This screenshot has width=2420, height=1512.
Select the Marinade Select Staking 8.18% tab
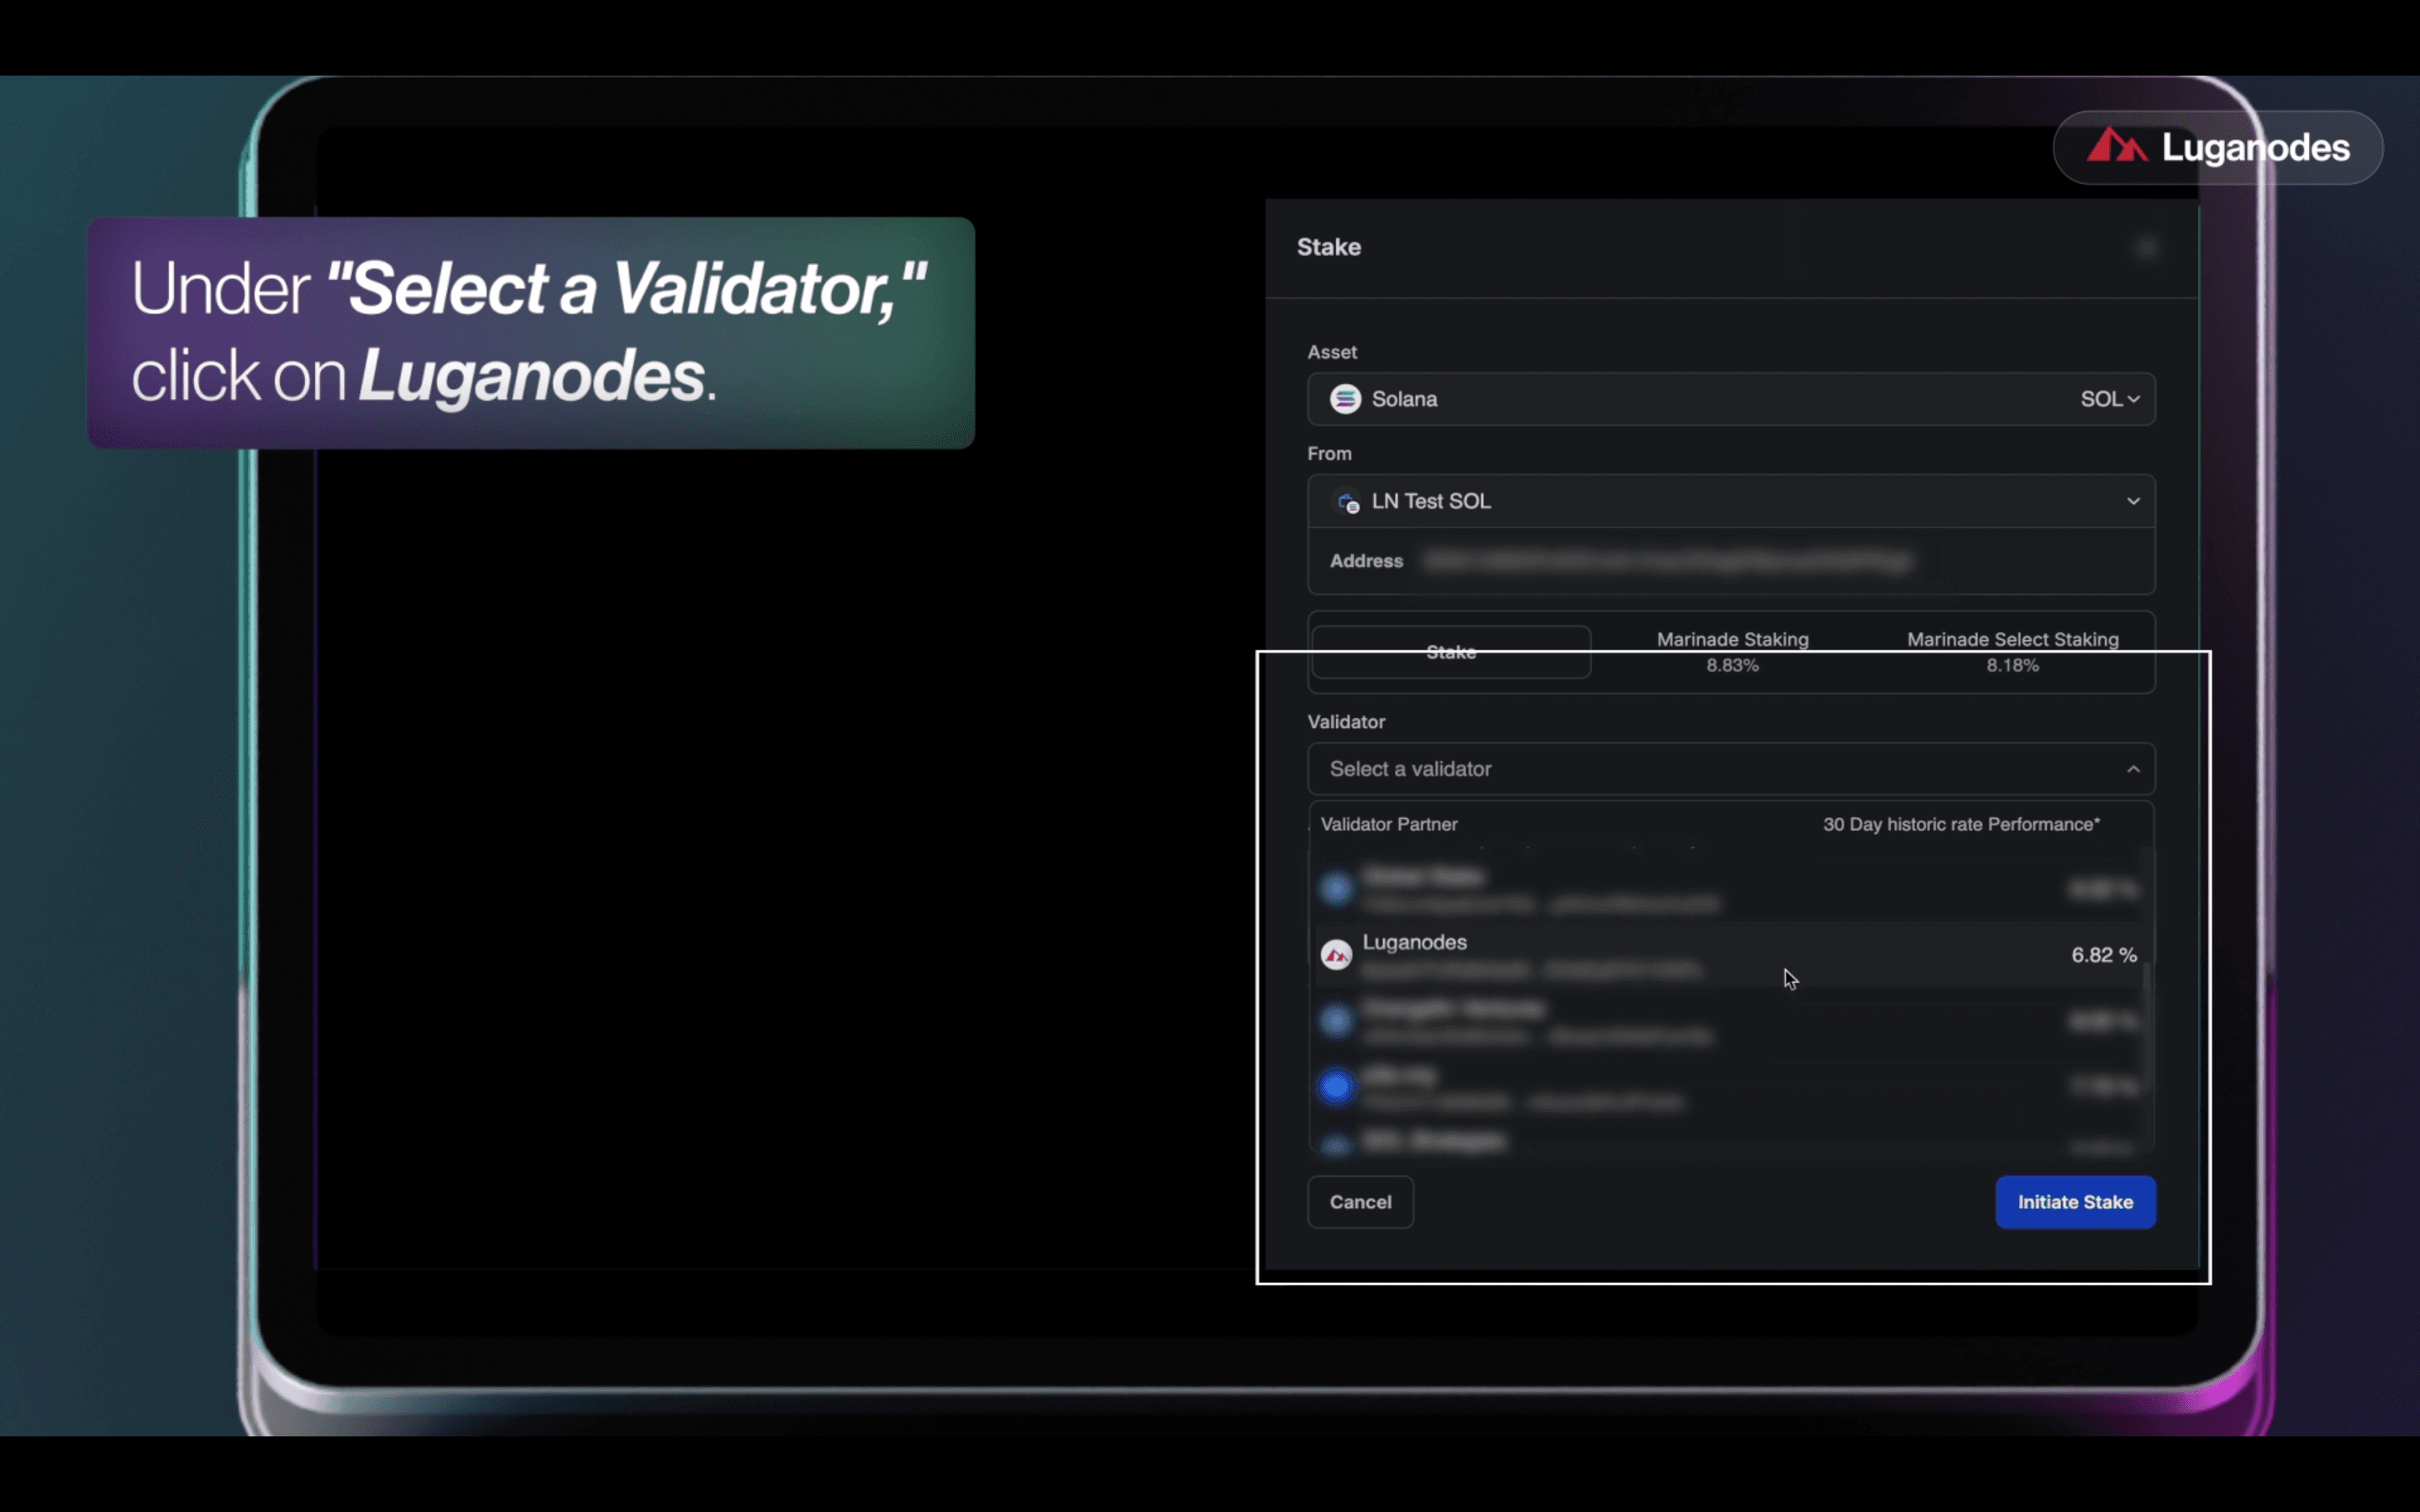pos(2012,652)
